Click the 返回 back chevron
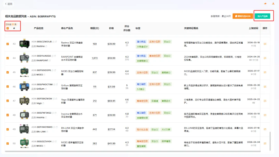 pyautogui.click(x=6, y=4)
